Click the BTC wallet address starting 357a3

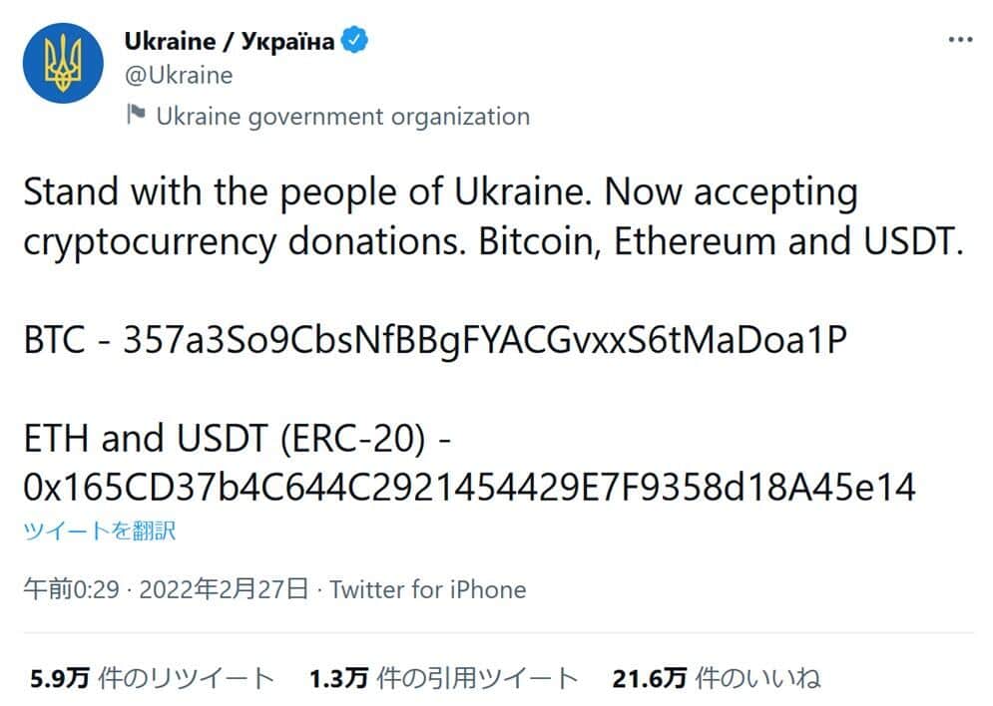pos(484,341)
